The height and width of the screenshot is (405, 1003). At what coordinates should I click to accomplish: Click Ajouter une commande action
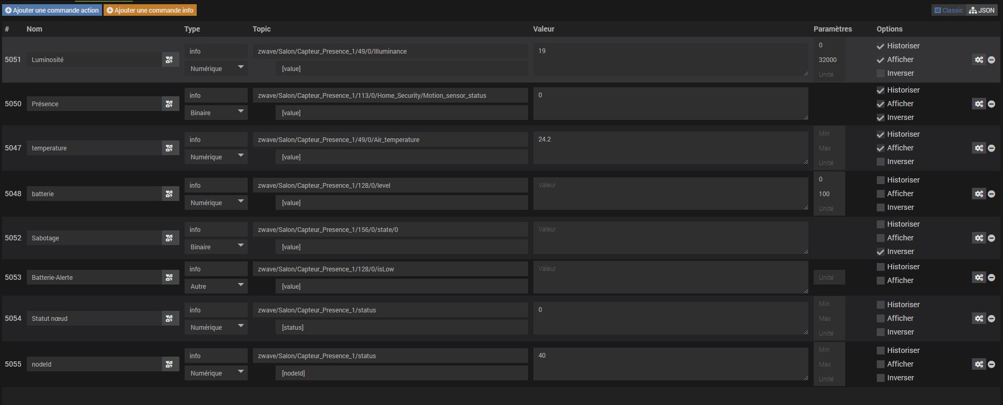52,10
